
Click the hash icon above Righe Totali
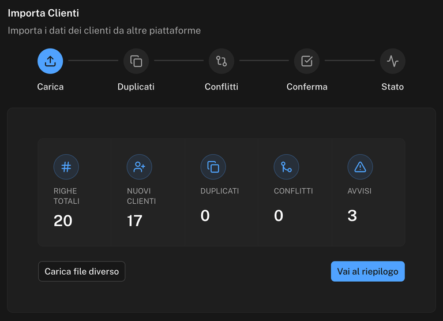(x=66, y=167)
